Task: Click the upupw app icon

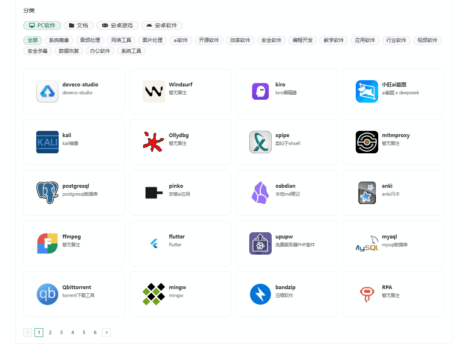Action: click(260, 243)
